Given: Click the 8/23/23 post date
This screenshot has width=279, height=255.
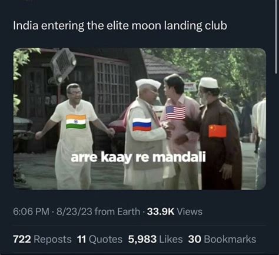Looking at the screenshot, I should pyautogui.click(x=74, y=211).
